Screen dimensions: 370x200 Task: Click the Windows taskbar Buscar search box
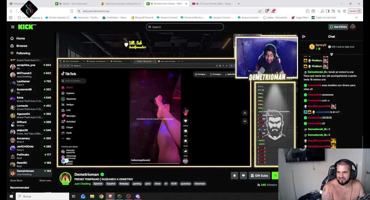pyautogui.click(x=43, y=196)
